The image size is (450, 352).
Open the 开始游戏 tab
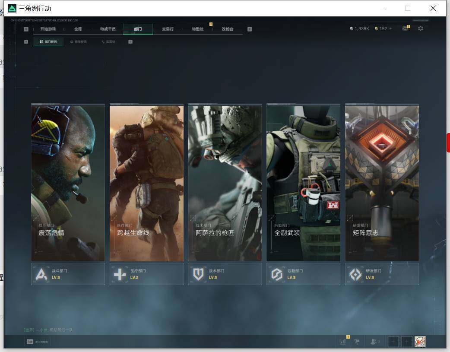48,29
